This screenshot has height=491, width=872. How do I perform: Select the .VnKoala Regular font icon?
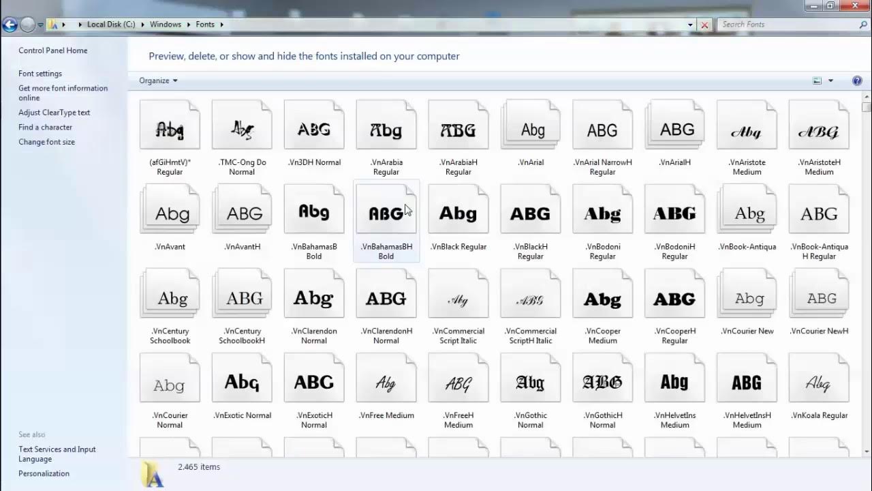(x=820, y=378)
